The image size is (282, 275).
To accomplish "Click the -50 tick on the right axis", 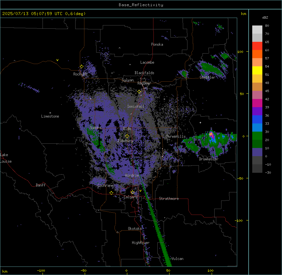I will (x=240, y=178).
